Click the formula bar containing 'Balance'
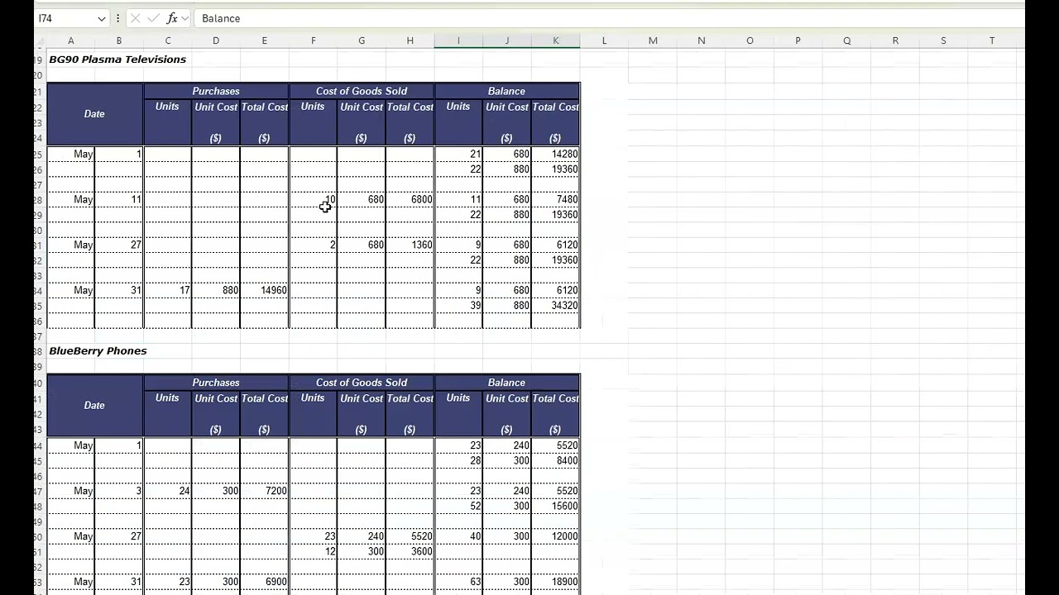This screenshot has height=595, width=1059. 610,18
